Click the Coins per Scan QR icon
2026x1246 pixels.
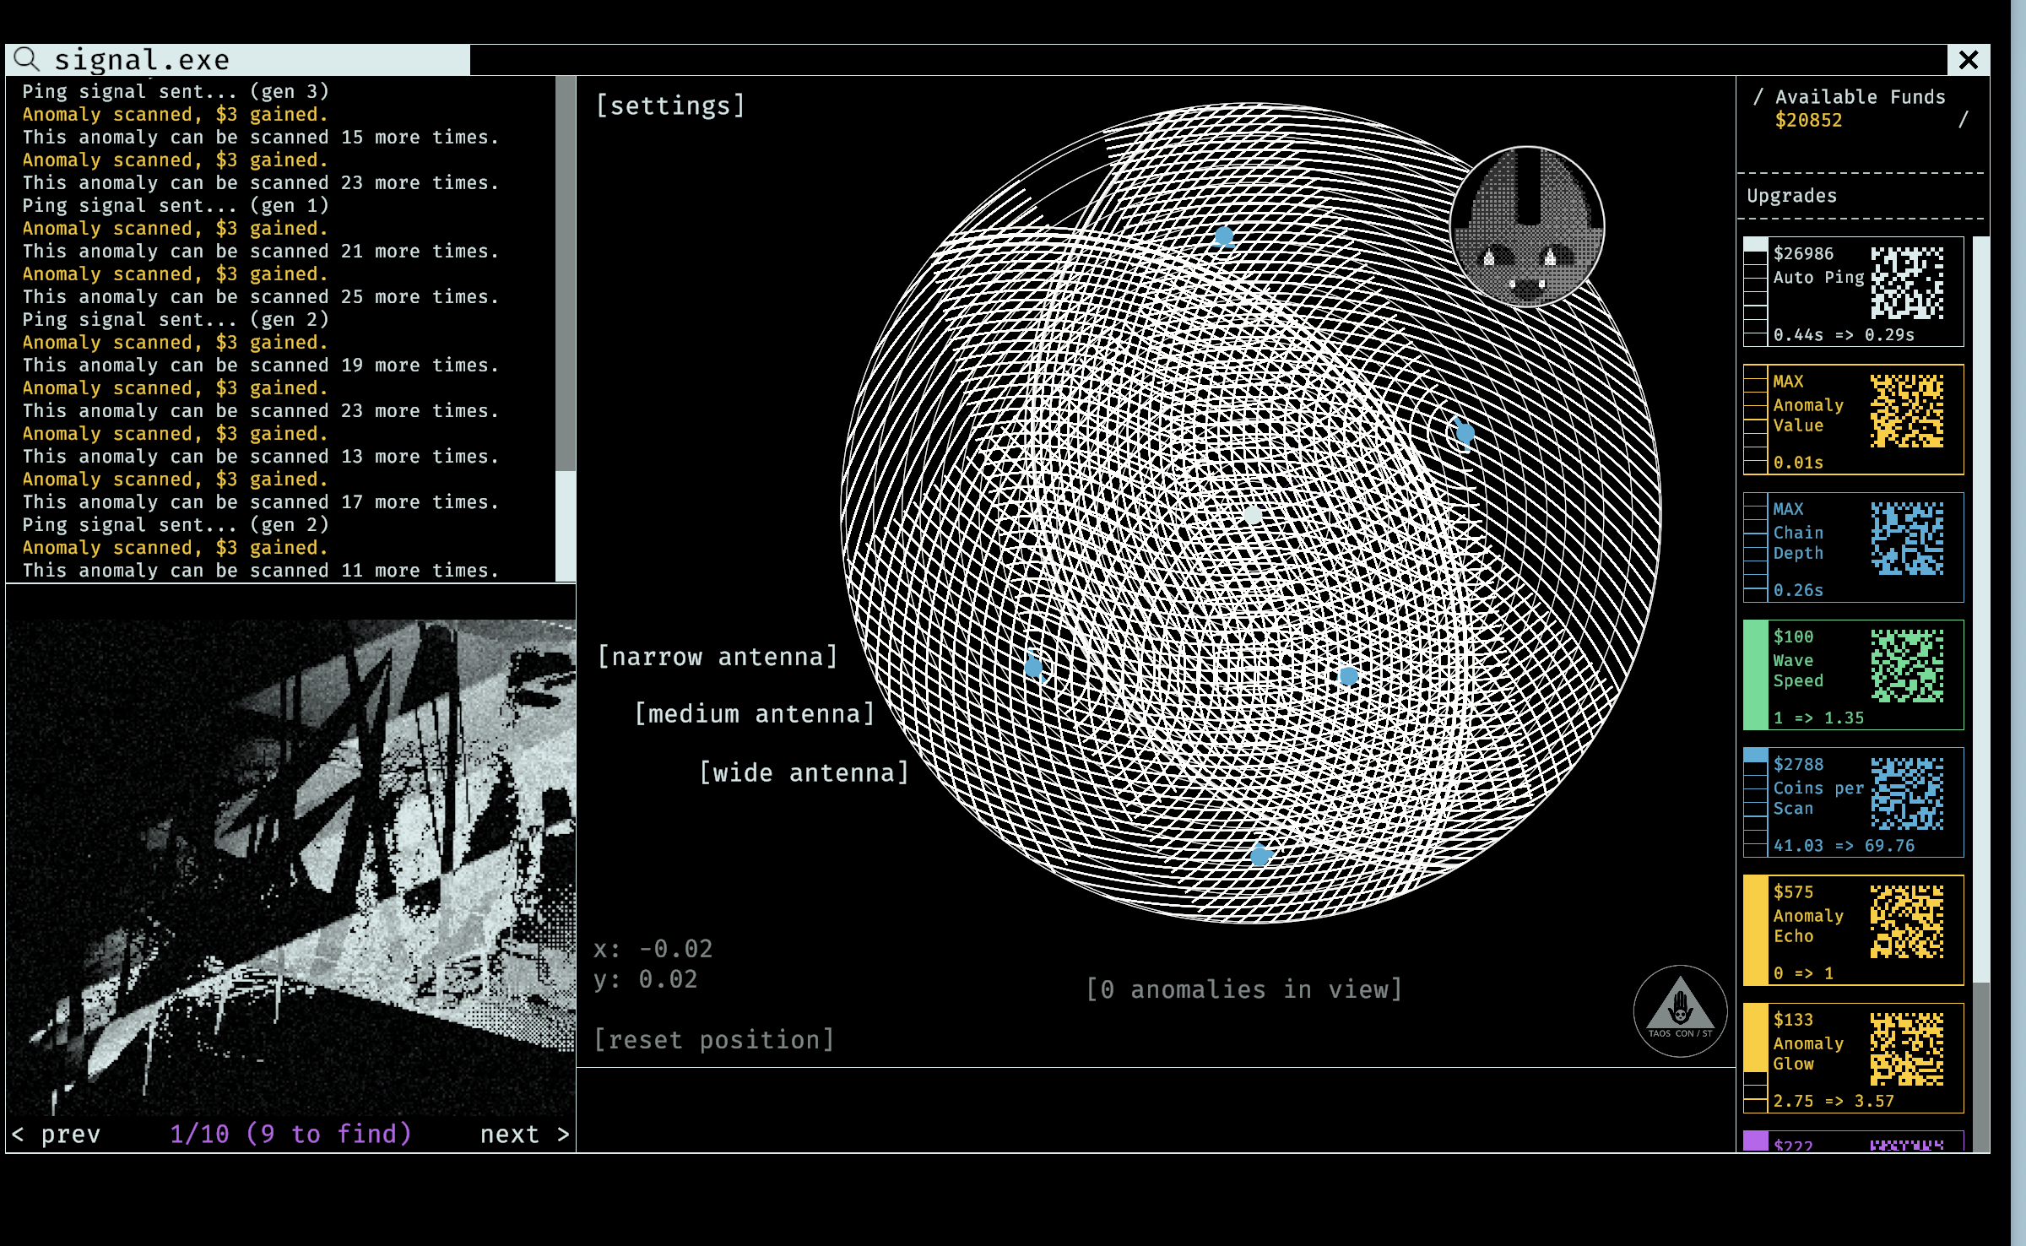(x=1907, y=794)
